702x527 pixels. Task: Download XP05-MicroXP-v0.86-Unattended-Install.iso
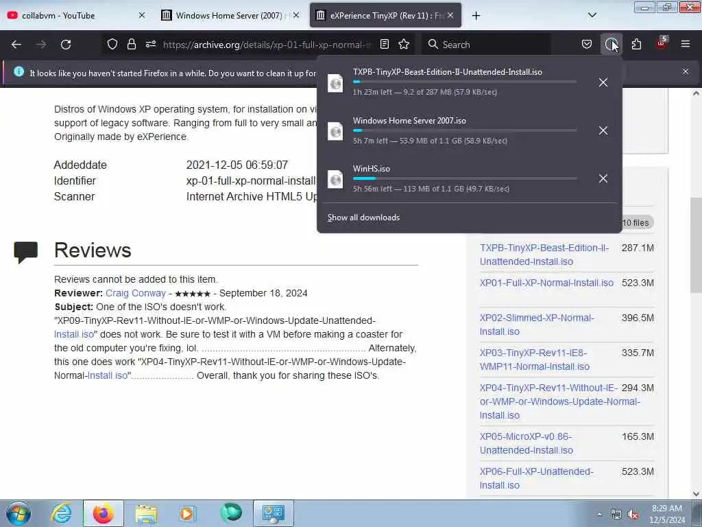(x=526, y=443)
